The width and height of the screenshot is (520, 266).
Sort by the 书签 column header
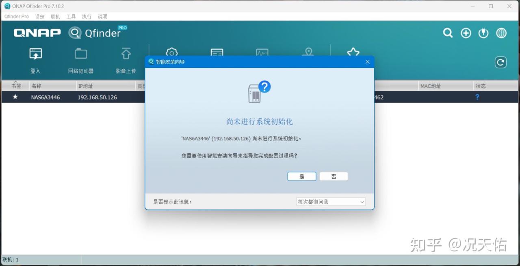tap(16, 86)
